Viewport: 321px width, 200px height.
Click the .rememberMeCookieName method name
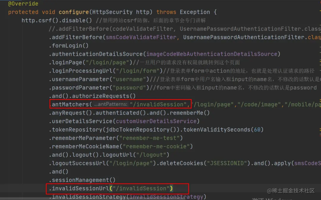[84, 146]
